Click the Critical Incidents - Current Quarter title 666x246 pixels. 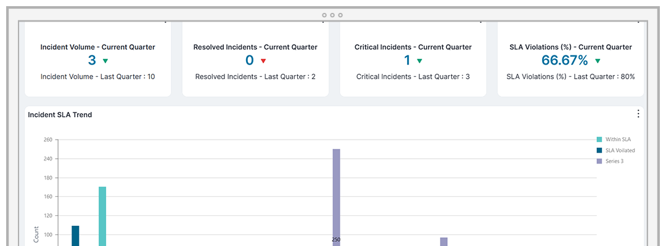click(413, 47)
